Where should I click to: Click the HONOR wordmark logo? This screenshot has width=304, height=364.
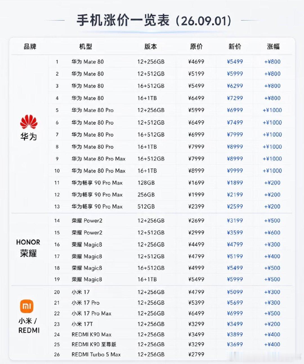point(28,242)
